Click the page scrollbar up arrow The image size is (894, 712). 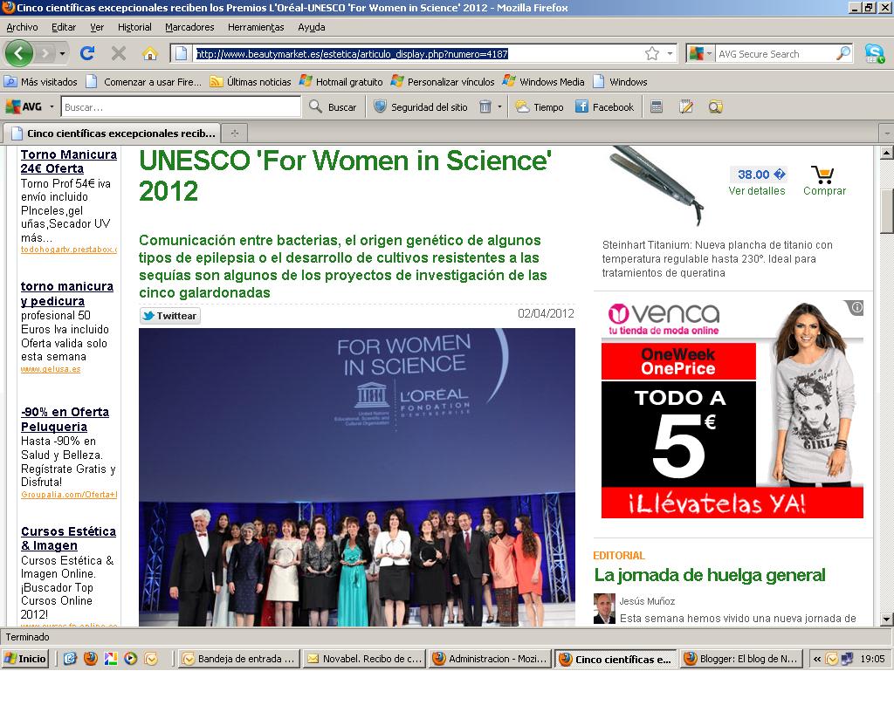[887, 153]
